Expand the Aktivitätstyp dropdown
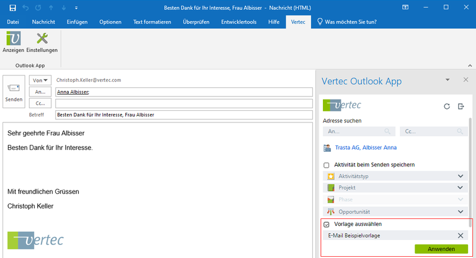 coord(460,176)
